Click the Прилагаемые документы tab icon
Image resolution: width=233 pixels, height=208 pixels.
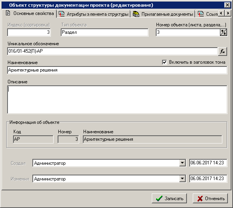tap(136, 14)
